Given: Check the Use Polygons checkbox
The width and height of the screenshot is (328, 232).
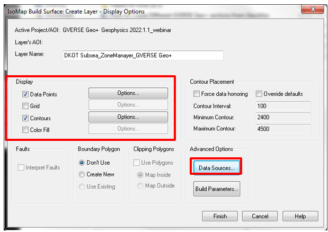Looking at the screenshot, I should 137,163.
